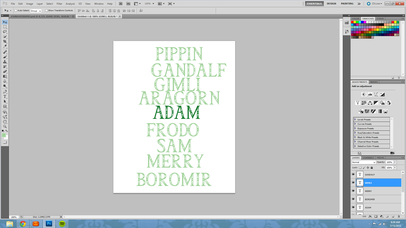
Task: Pick the red swatch in Swatches panel
Action: point(352,22)
